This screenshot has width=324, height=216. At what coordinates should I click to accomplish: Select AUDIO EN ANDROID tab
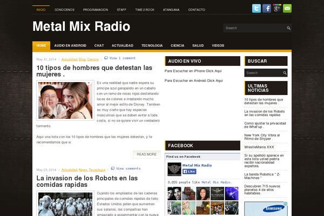(x=70, y=45)
